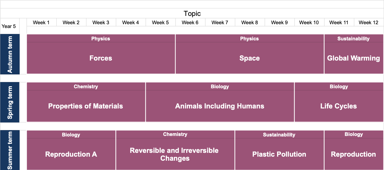Select the Week 6 column header
The image size is (384, 170).
coord(190,22)
